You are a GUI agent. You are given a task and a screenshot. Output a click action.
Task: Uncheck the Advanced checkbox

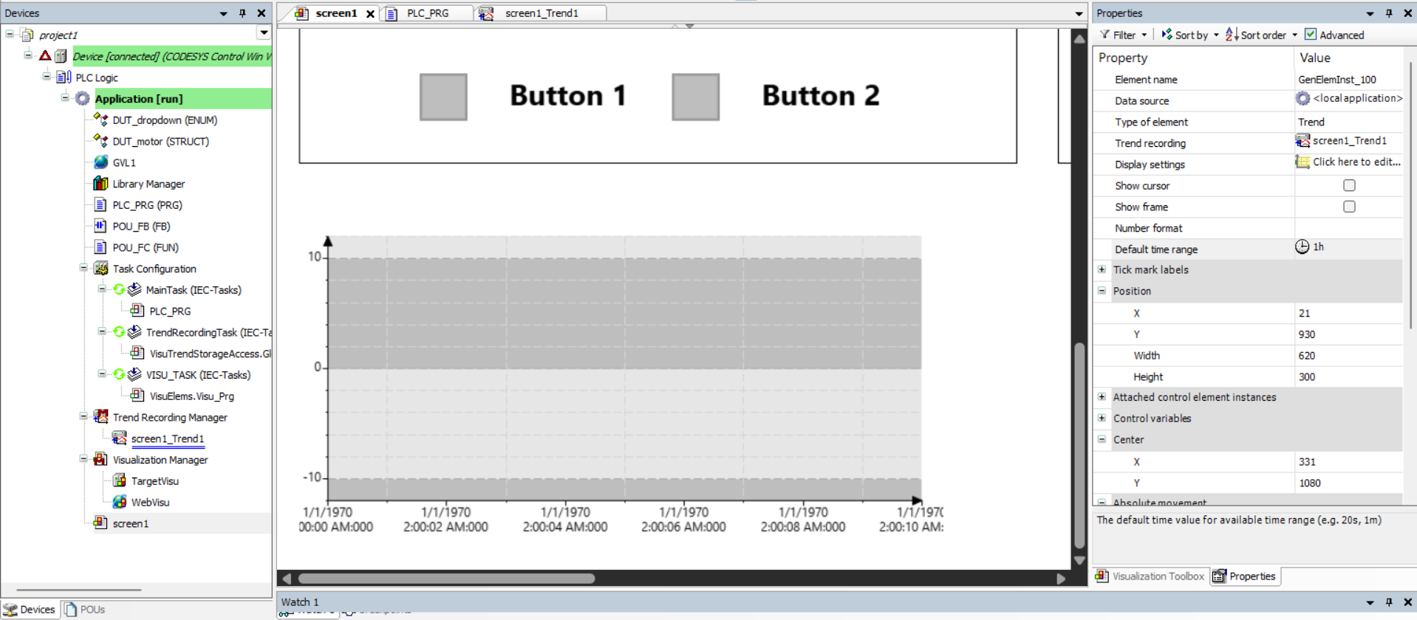(1311, 35)
